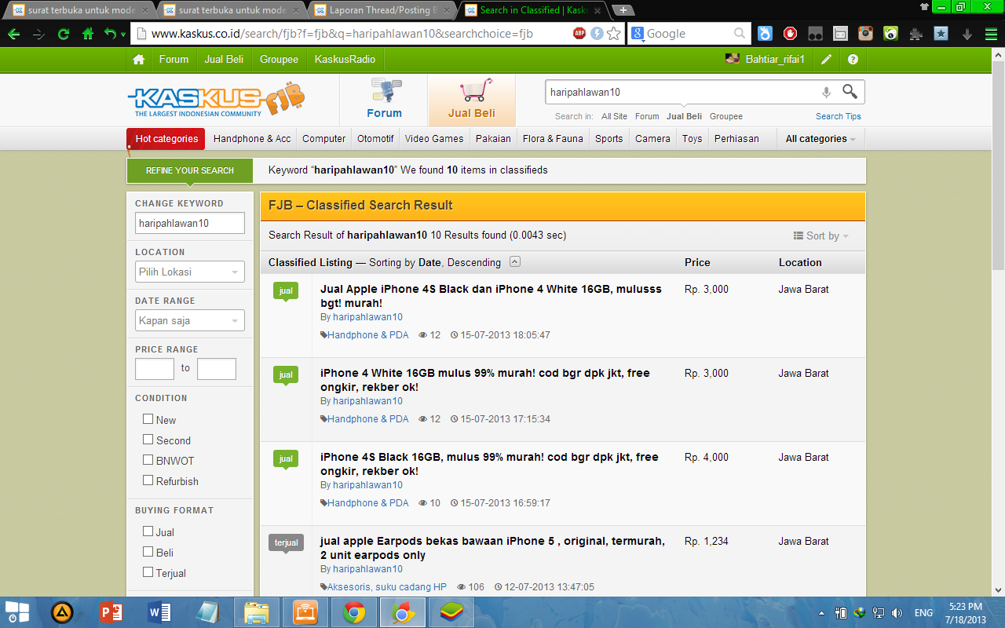Tick the New condition checkbox
Image resolution: width=1005 pixels, height=628 pixels.
[148, 419]
